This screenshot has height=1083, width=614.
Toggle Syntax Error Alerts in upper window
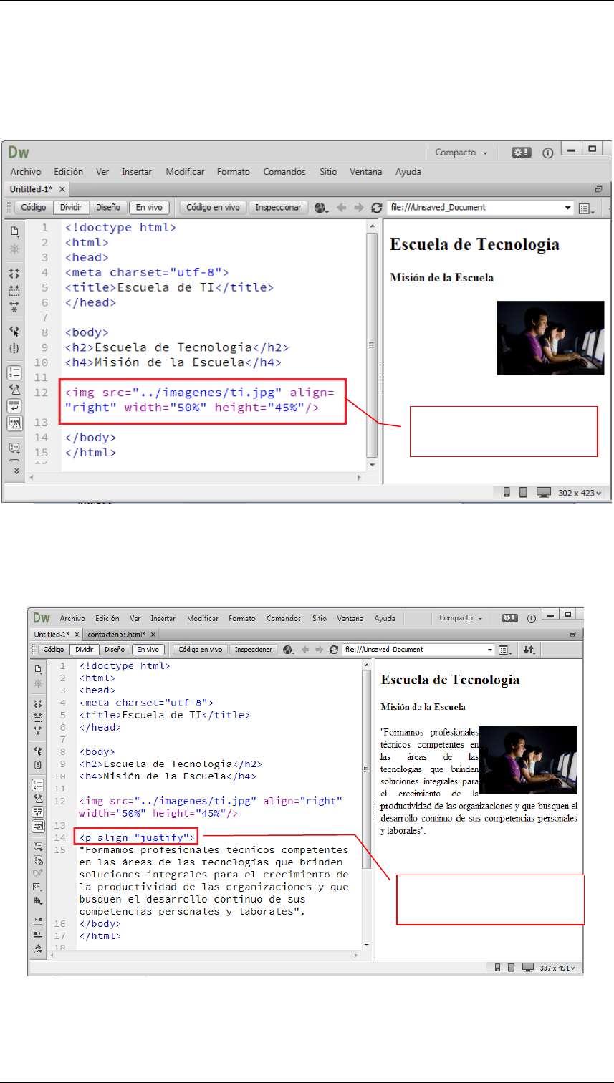point(14,423)
